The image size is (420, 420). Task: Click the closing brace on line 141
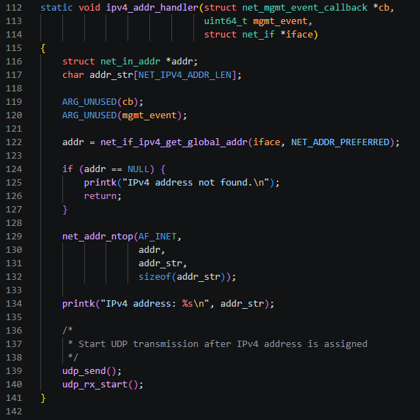pyautogui.click(x=43, y=398)
